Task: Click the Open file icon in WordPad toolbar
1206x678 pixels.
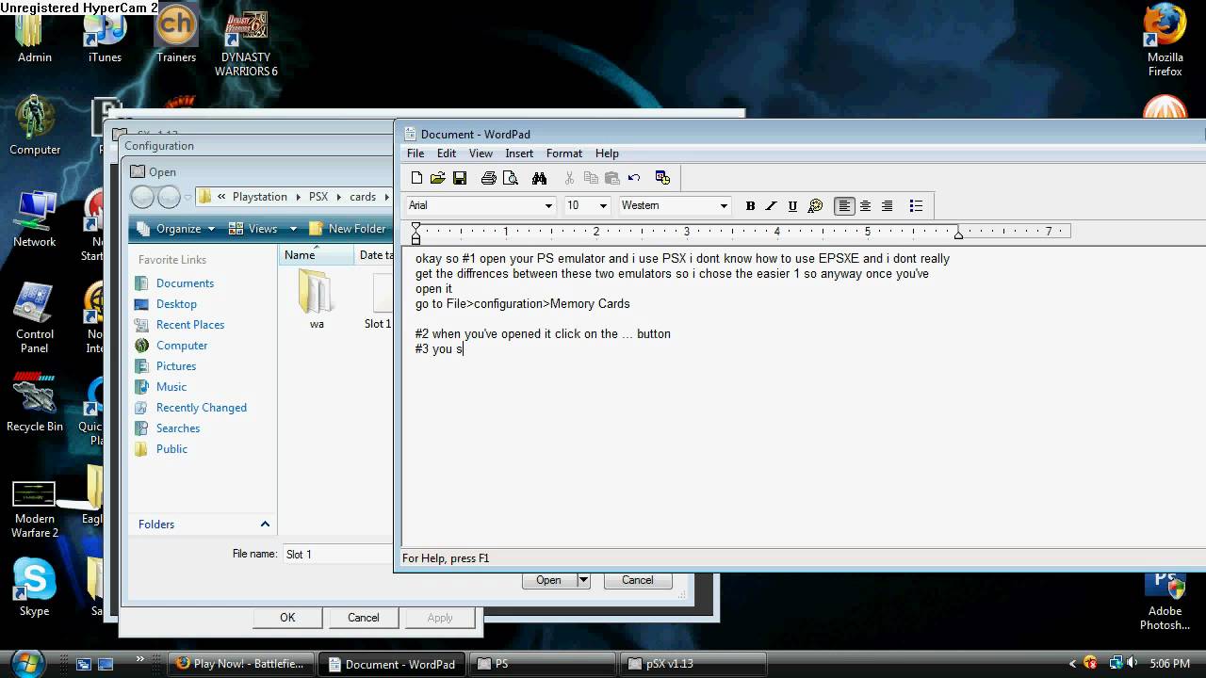Action: pyautogui.click(x=438, y=178)
